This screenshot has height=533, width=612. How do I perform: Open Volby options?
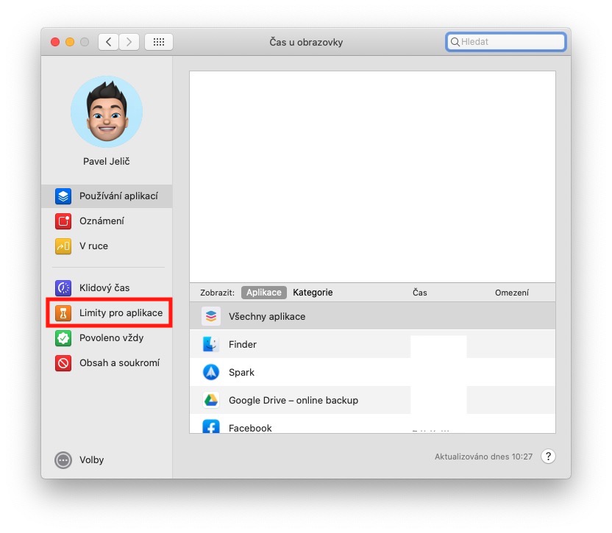click(79, 460)
